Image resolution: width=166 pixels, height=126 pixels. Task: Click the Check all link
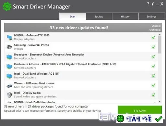(156, 26)
